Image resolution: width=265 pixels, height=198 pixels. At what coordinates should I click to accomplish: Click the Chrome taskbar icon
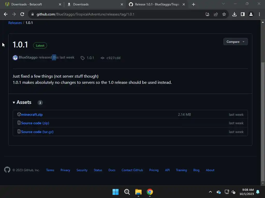pos(150,192)
